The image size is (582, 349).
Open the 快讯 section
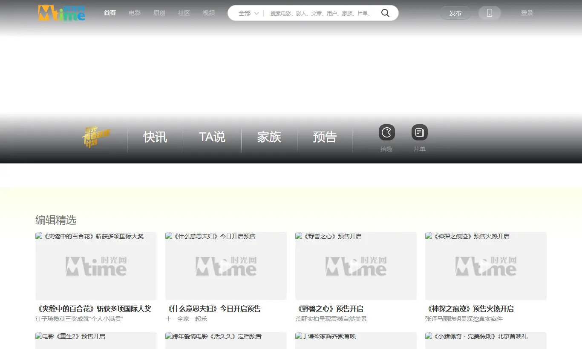(x=155, y=137)
